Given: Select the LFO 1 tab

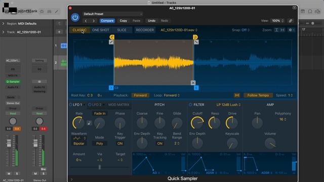Looking at the screenshot, I should pos(77,105).
